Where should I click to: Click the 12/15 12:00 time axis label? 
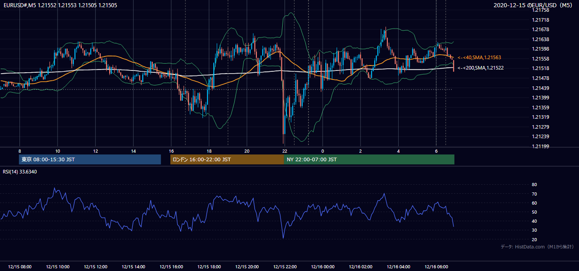[x=95, y=267]
